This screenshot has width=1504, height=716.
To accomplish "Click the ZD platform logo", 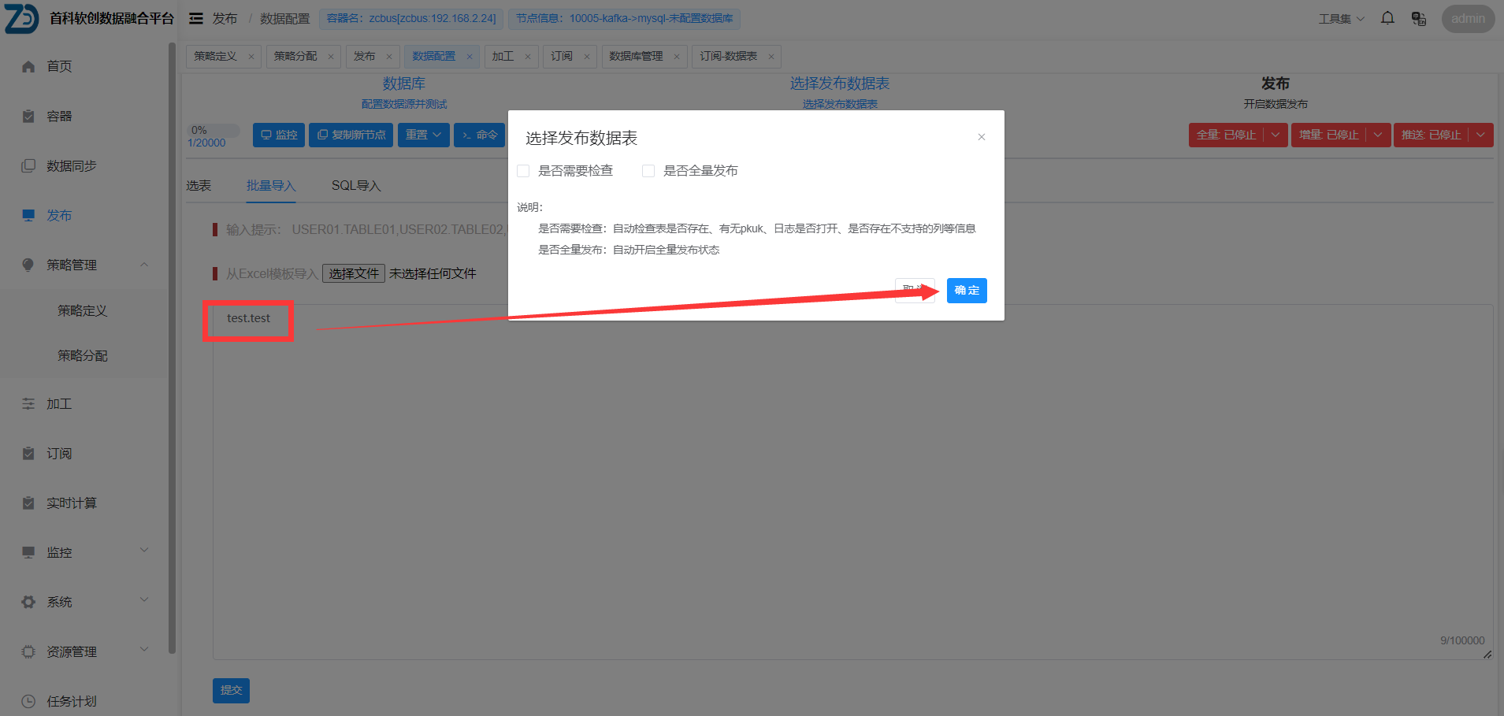I will click(20, 19).
